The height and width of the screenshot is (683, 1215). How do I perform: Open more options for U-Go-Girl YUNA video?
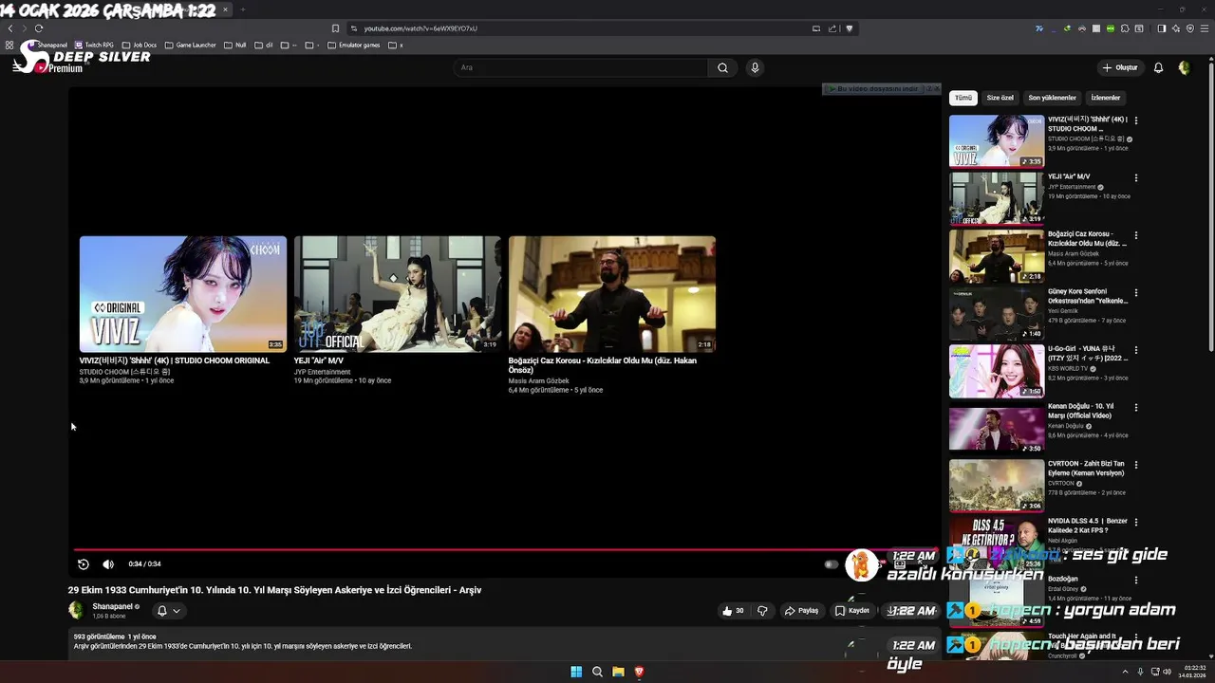[1135, 350]
